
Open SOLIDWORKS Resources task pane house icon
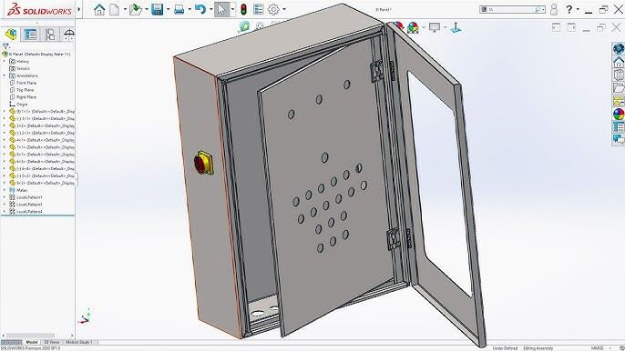619,62
